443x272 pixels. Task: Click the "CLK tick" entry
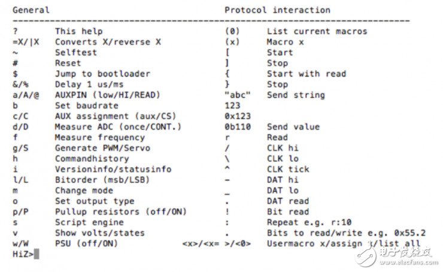coord(288,169)
